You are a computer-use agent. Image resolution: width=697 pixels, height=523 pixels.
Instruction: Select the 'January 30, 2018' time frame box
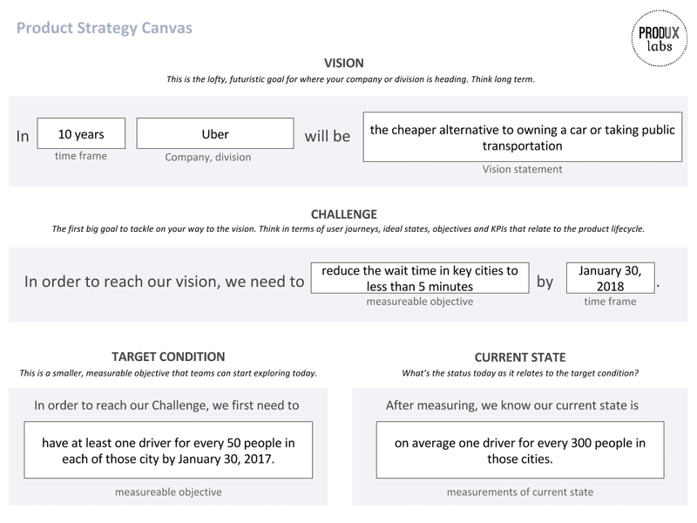(x=611, y=278)
